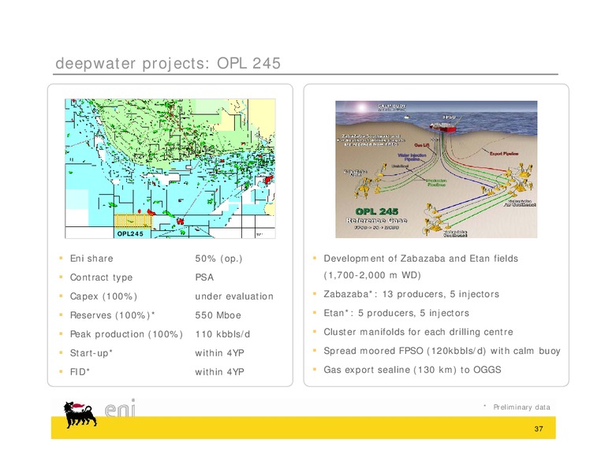Click the 'OPL 245' green title in diagram
Viewport: 612px width, 473px height.
click(x=377, y=211)
